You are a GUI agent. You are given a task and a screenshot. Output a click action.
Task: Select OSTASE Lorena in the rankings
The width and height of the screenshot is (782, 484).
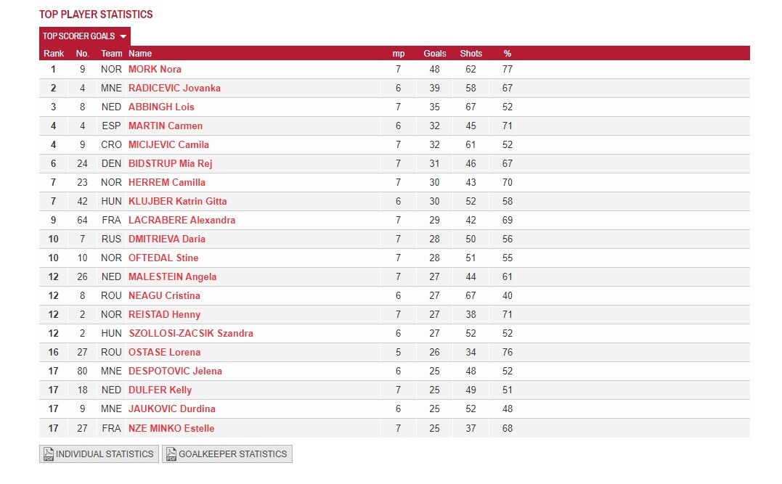tap(164, 353)
